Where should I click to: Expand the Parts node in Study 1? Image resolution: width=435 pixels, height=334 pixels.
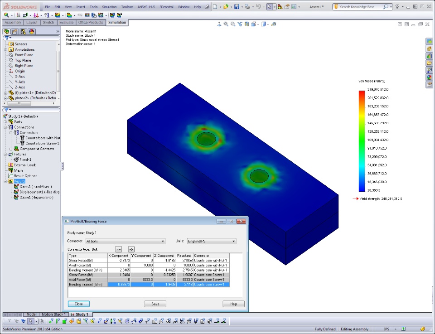point(5,122)
